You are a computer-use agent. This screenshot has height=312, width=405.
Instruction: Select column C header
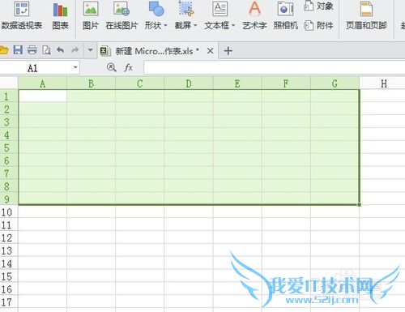click(x=140, y=83)
